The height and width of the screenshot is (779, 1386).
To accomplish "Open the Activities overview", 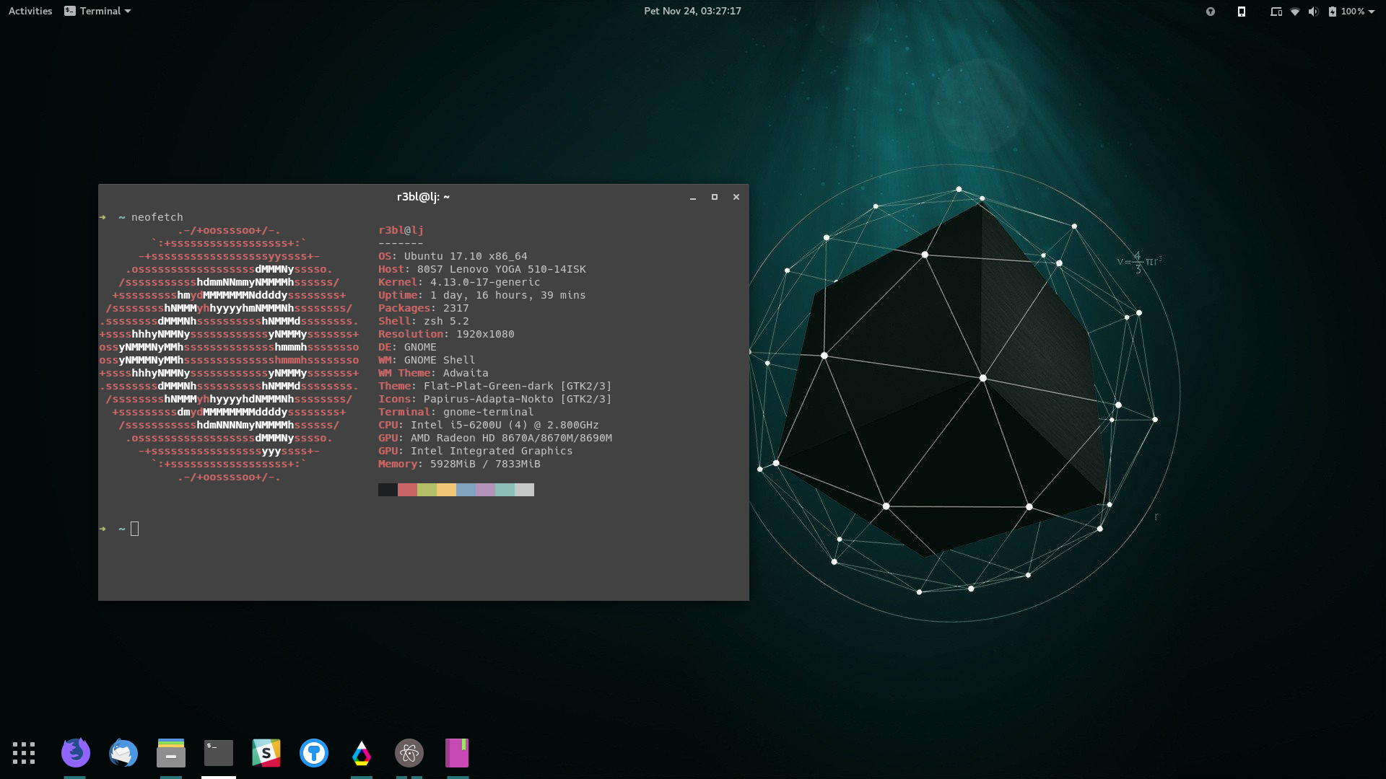I will (30, 11).
